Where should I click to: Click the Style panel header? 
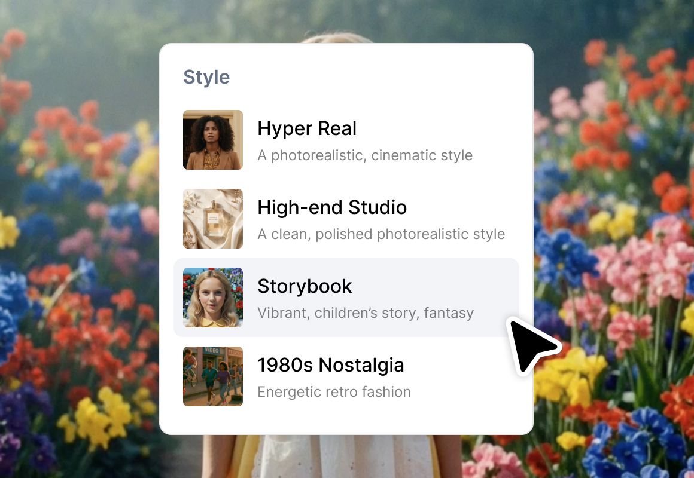206,76
